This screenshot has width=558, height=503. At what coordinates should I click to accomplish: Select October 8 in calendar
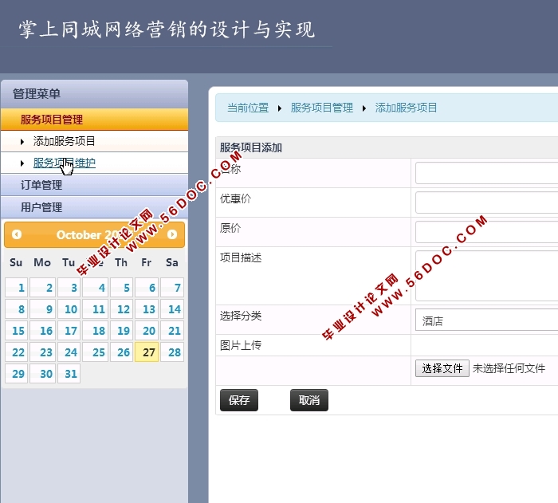click(x=17, y=309)
